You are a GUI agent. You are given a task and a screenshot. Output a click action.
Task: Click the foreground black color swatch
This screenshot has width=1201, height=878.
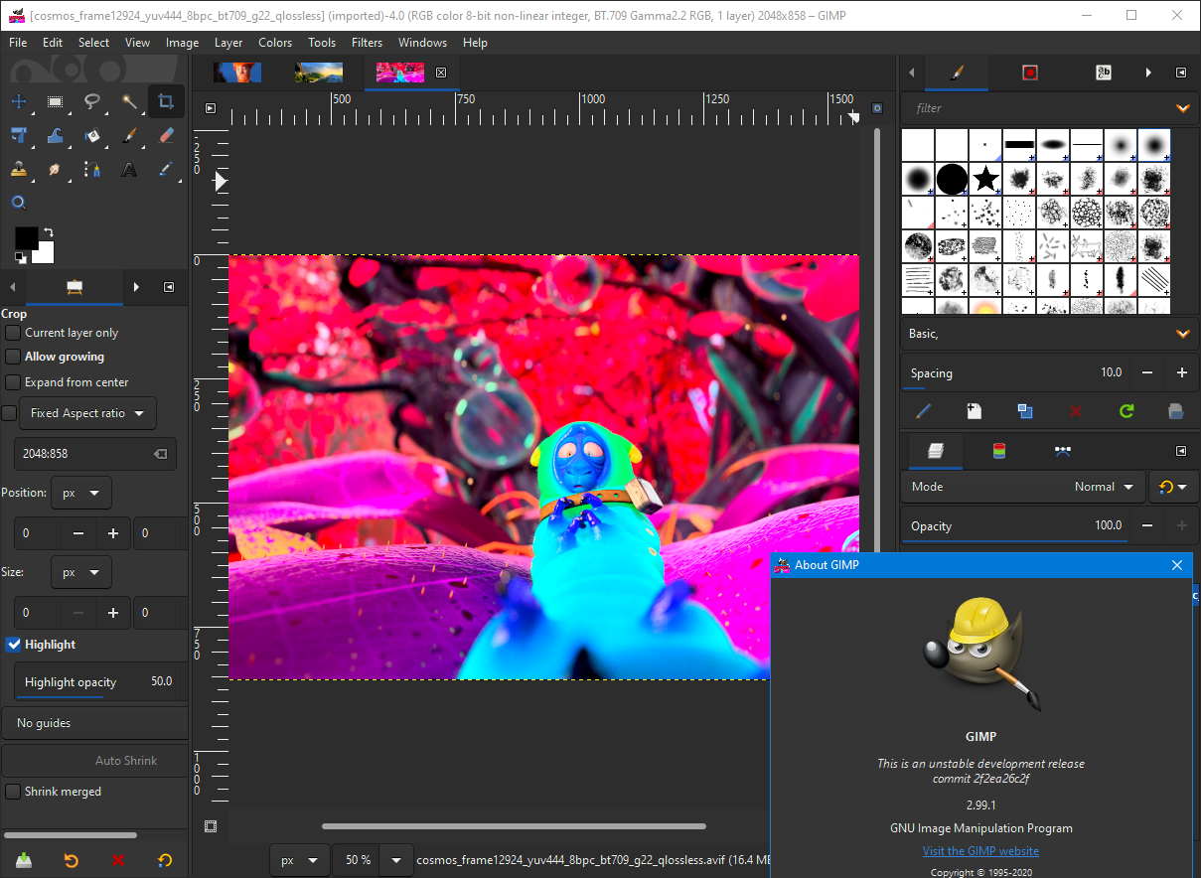27,238
